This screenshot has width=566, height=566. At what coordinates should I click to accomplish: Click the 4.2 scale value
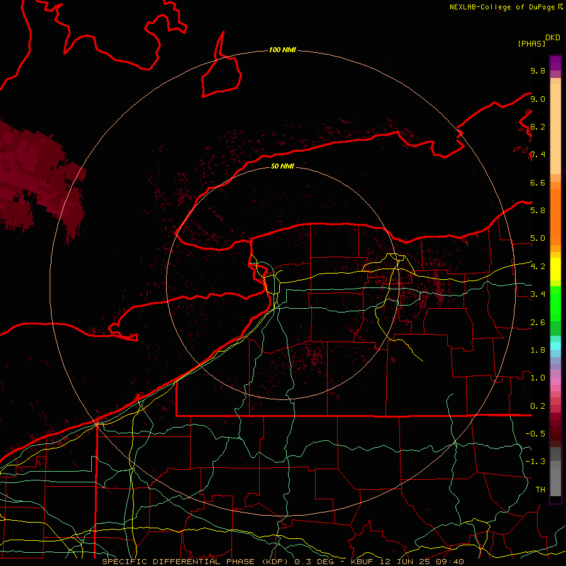pyautogui.click(x=538, y=267)
